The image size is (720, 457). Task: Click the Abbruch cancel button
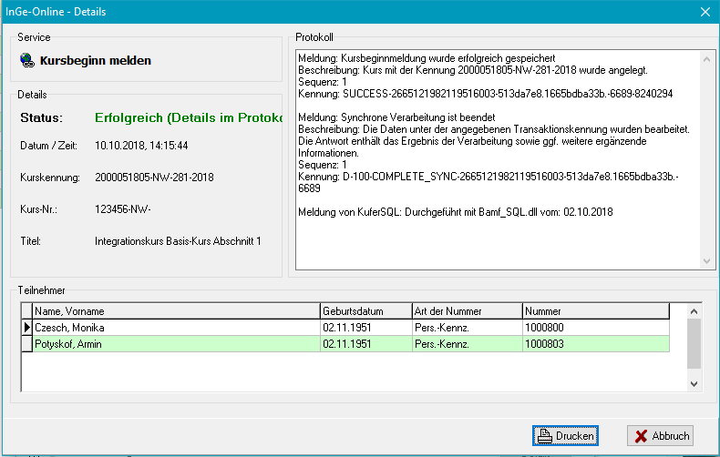click(x=661, y=435)
